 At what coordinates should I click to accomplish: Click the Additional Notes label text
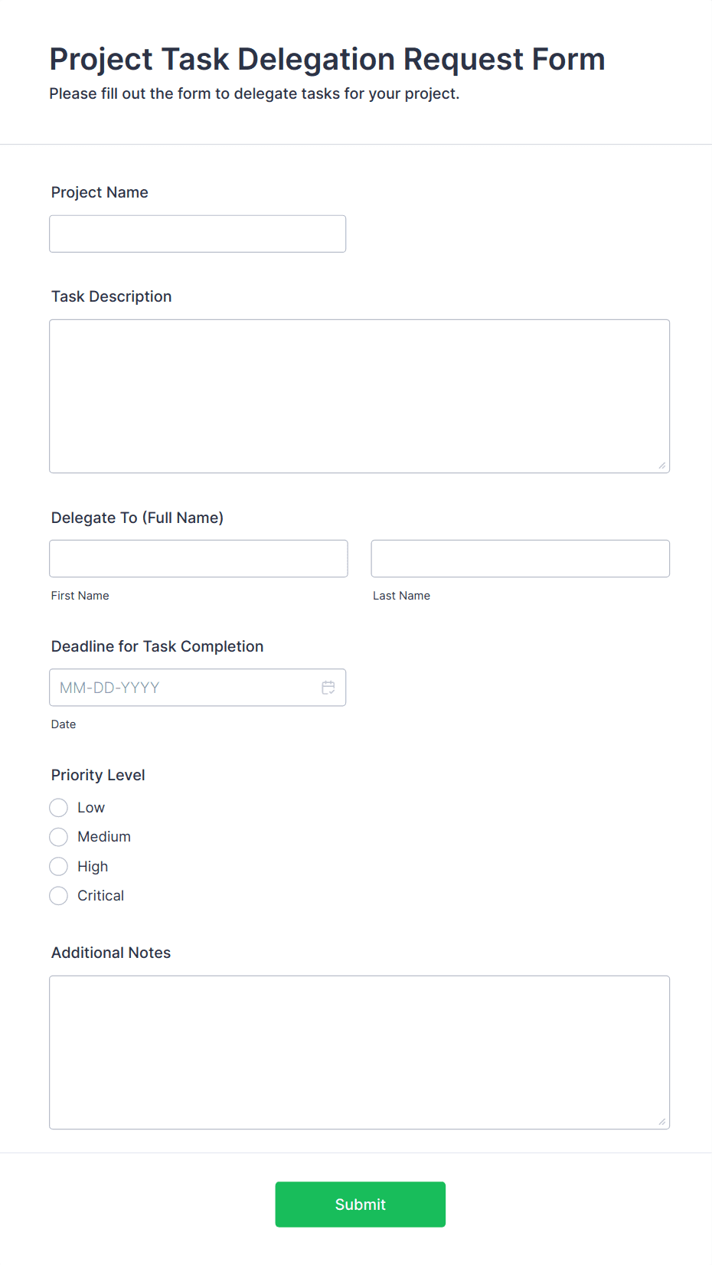click(111, 953)
